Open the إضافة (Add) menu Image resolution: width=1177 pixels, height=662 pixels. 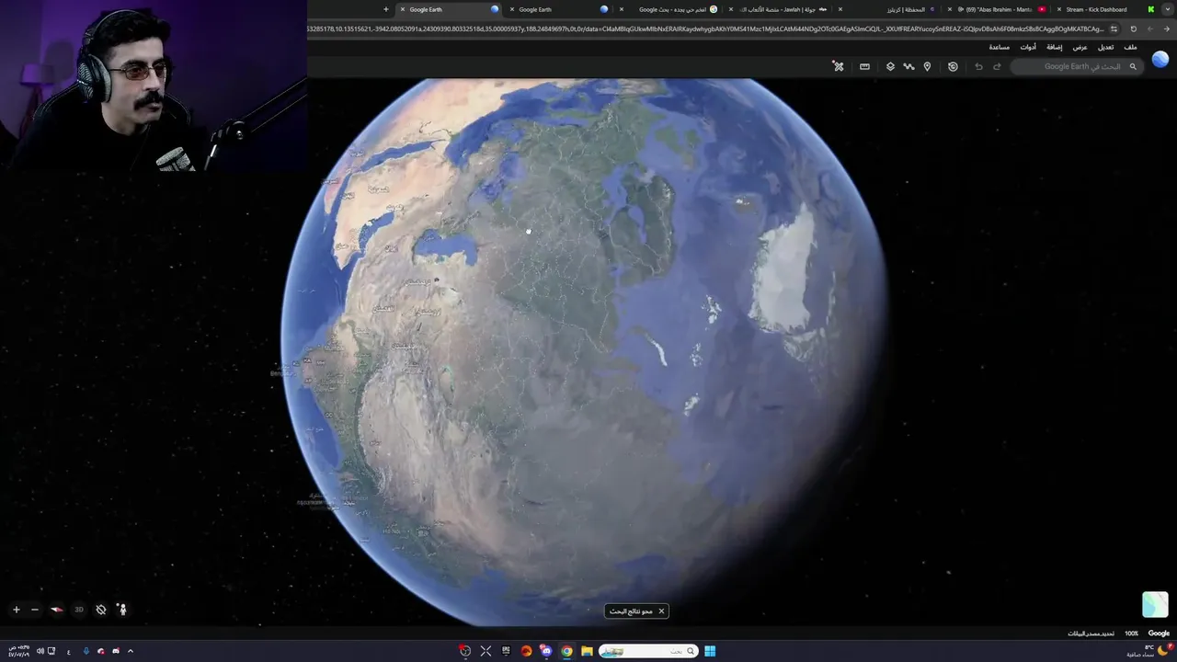coord(1054,47)
